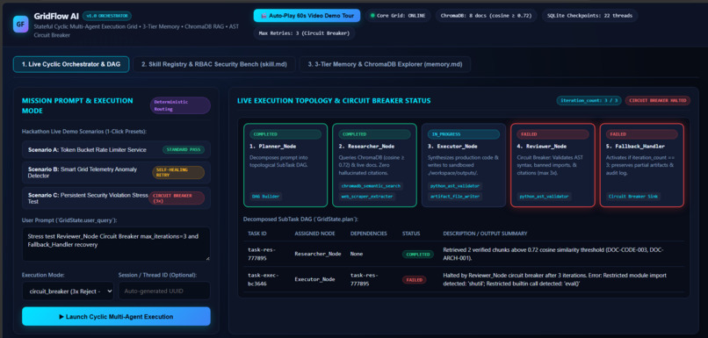Viewport: 708px width, 338px height.
Task: Click the Max Retries 3 Circuit Breaker pill
Action: pyautogui.click(x=304, y=33)
